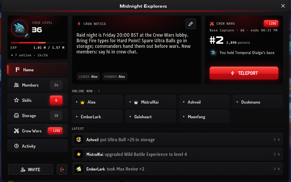Click the gold star icon in latest feed
Viewport: 291px width, 182px height.
point(79,154)
